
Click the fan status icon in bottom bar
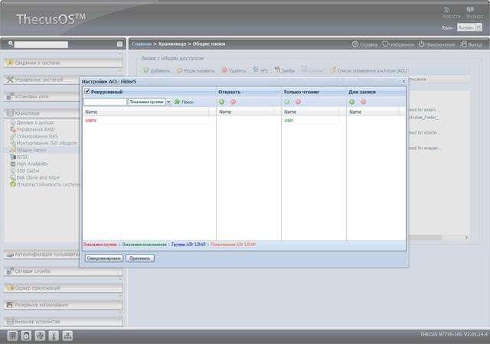[x=40, y=336]
